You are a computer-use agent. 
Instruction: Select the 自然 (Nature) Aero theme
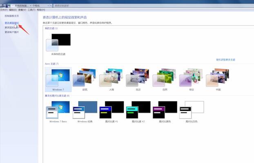pyautogui.click(x=165, y=79)
